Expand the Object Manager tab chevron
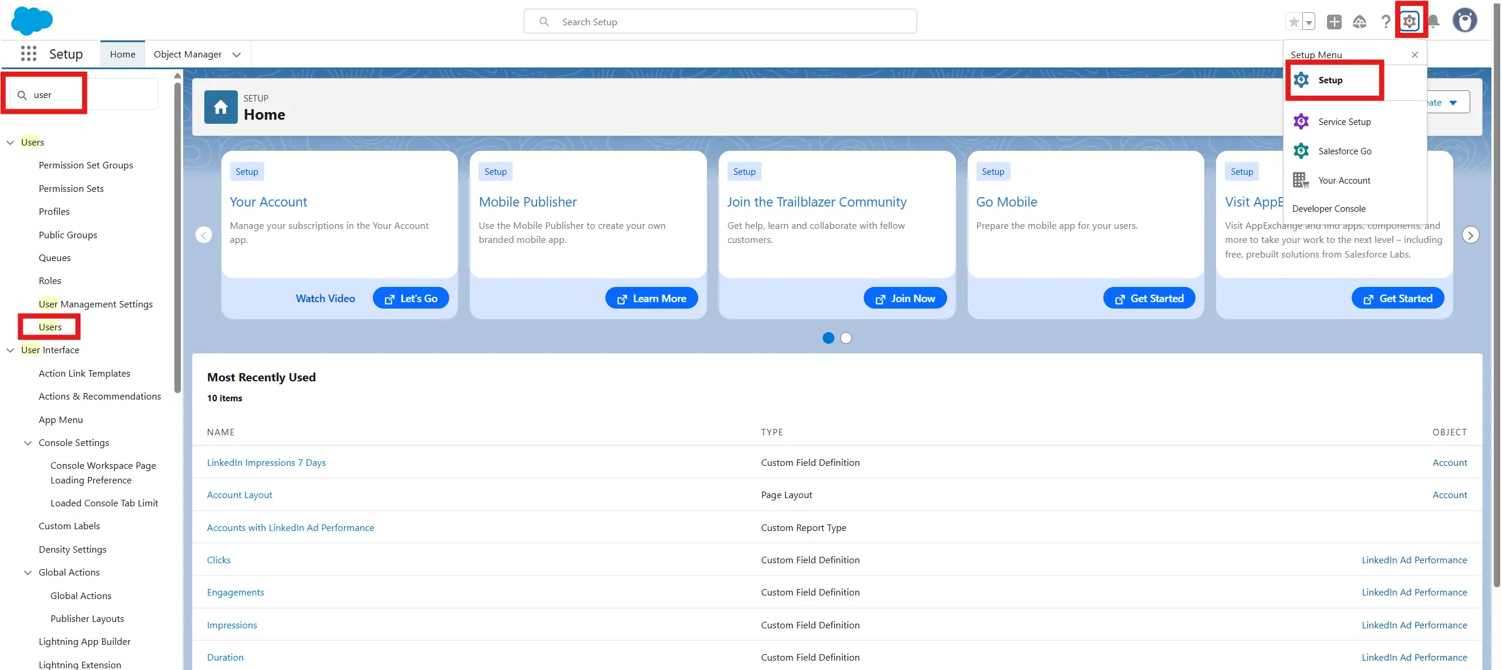This screenshot has width=1502, height=670. coord(237,55)
